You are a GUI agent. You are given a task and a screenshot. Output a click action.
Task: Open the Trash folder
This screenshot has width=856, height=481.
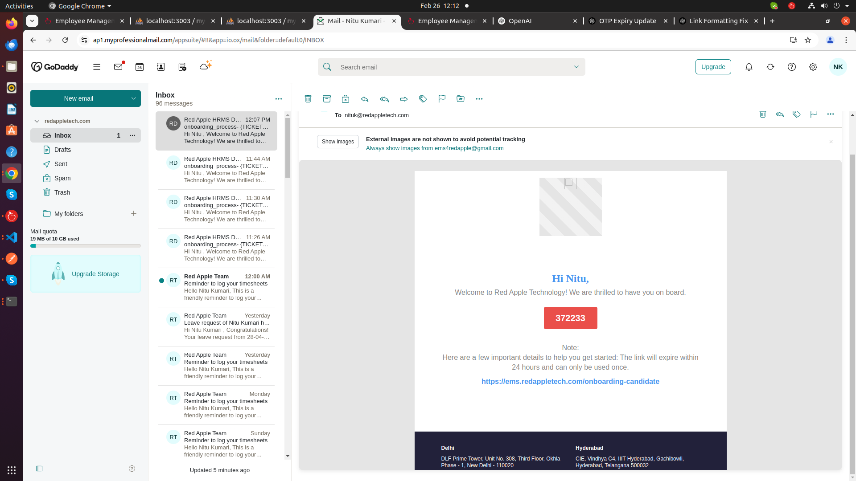[x=86, y=192]
